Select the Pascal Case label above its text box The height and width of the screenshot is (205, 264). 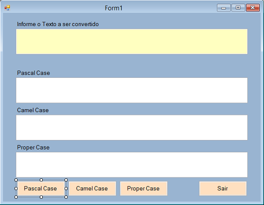(34, 73)
